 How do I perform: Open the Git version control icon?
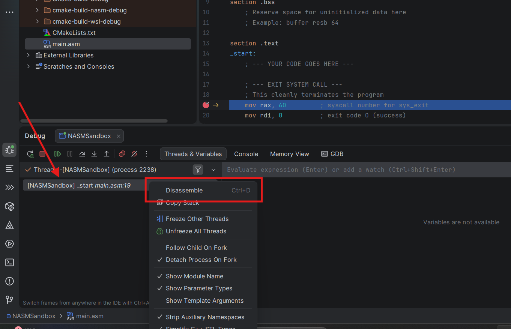click(x=9, y=300)
